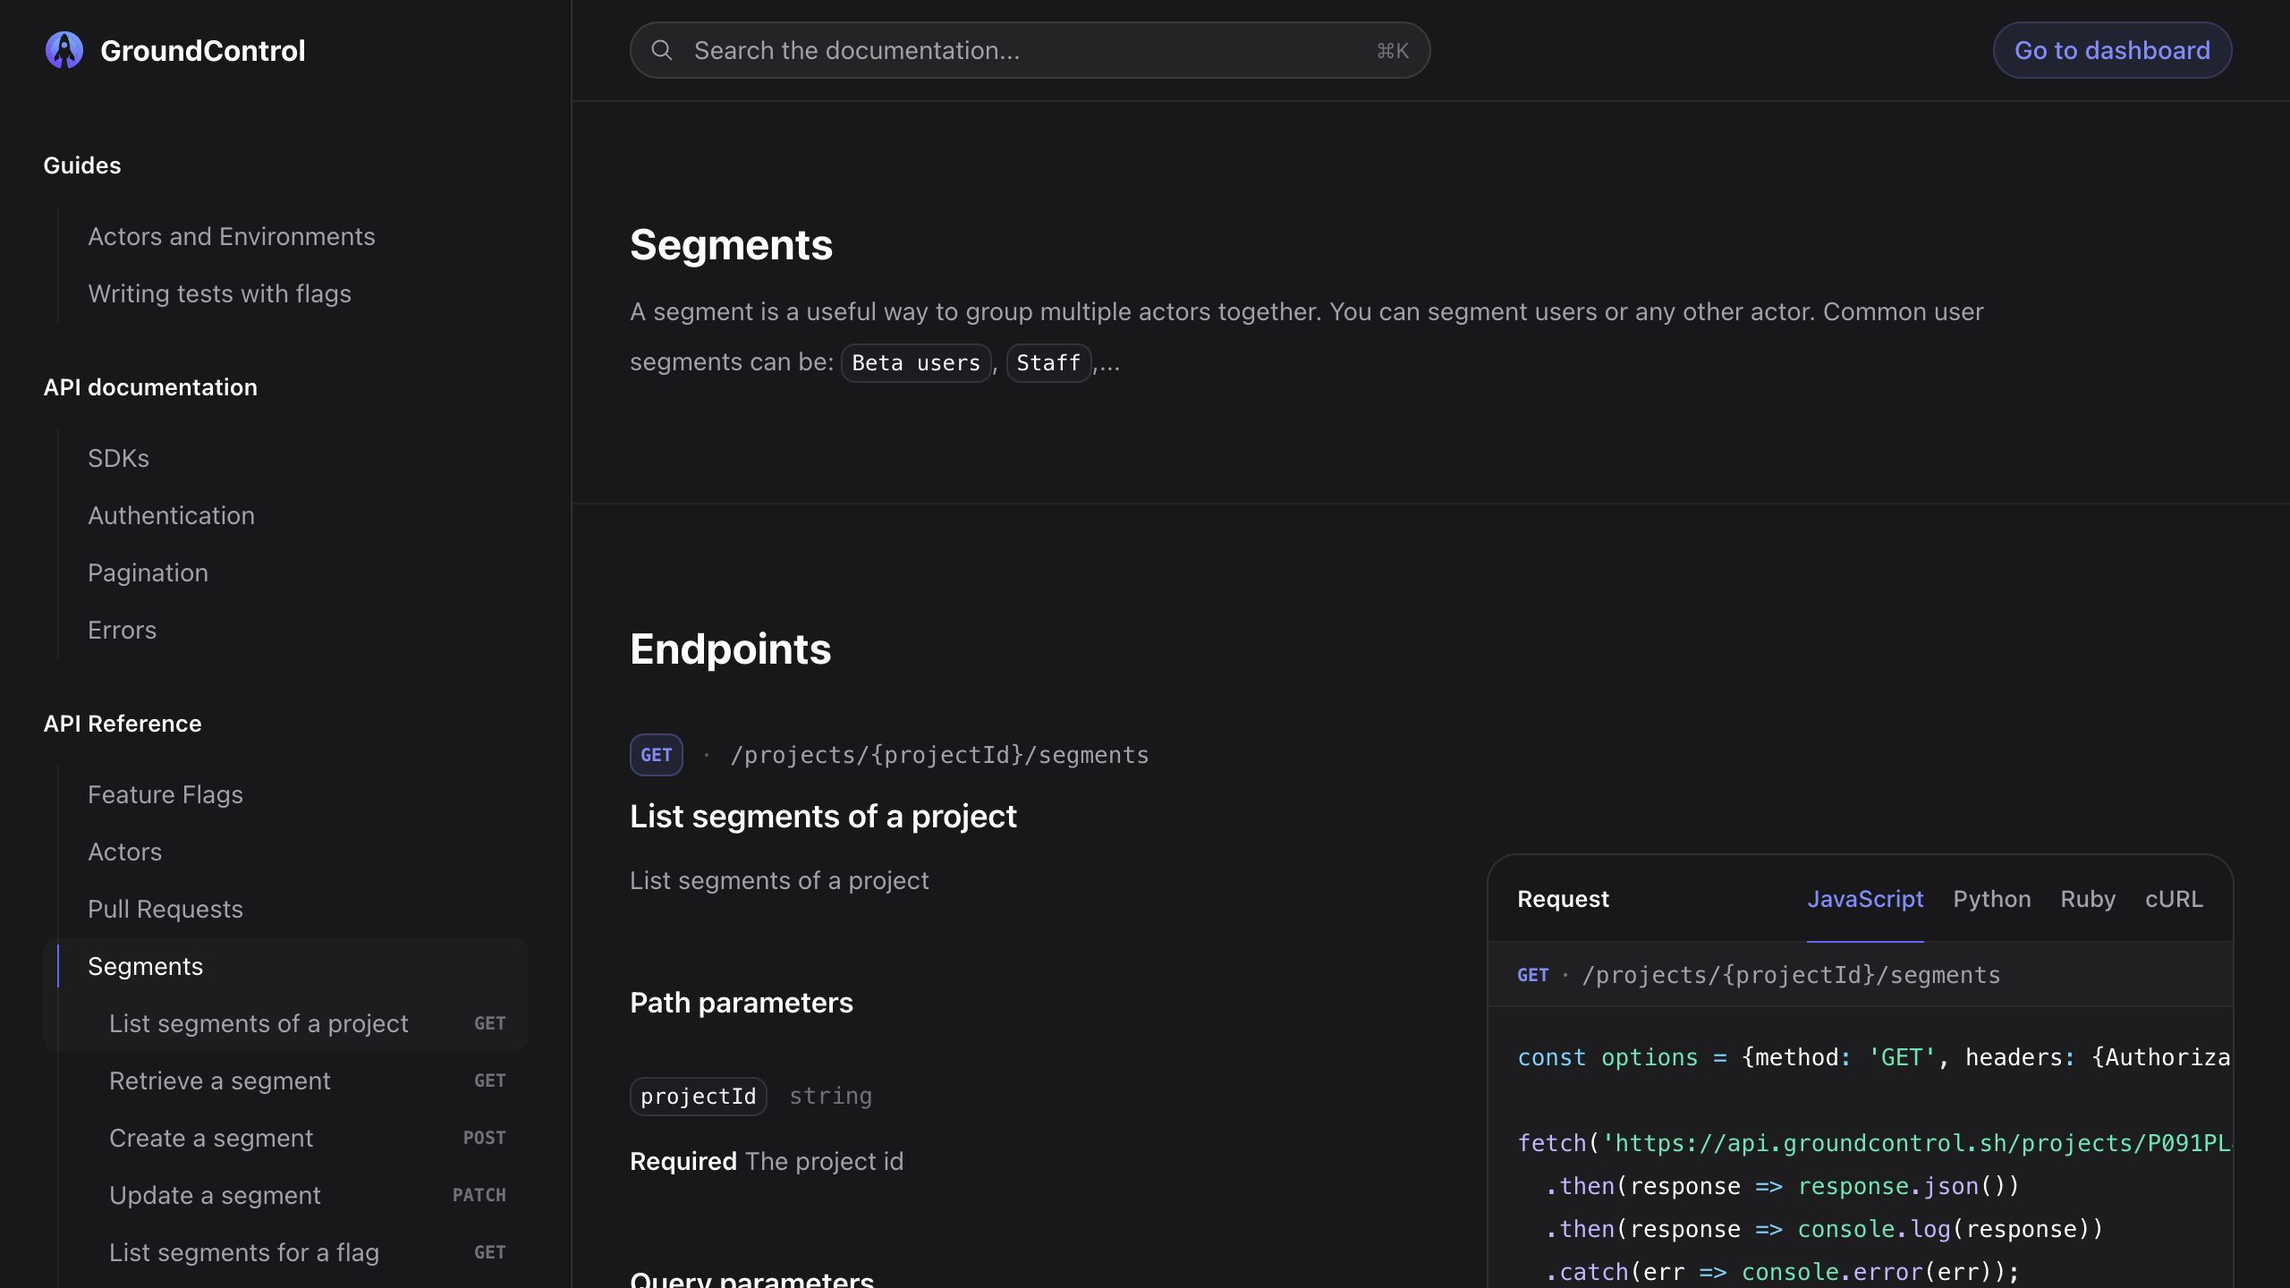Switch to the Ruby request tab
The width and height of the screenshot is (2290, 1288).
(2088, 899)
